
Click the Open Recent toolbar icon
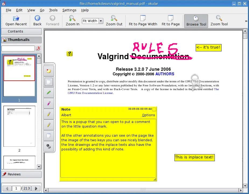click(x=16, y=18)
